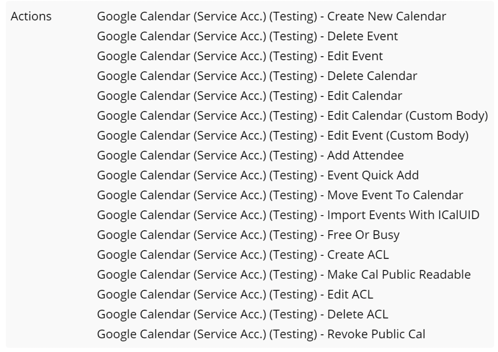Image resolution: width=498 pixels, height=352 pixels.
Task: Choose the Delete Calendar action
Action: [x=257, y=76]
